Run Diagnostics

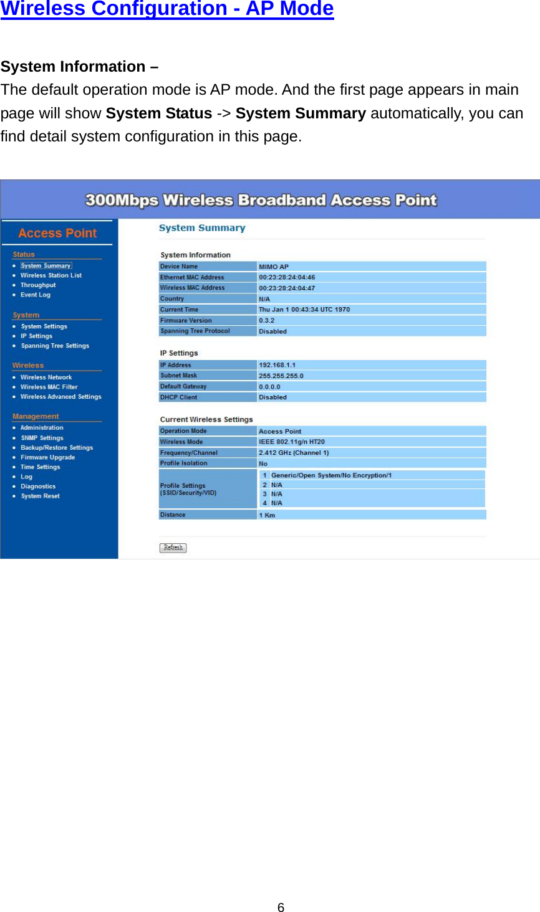[39, 486]
